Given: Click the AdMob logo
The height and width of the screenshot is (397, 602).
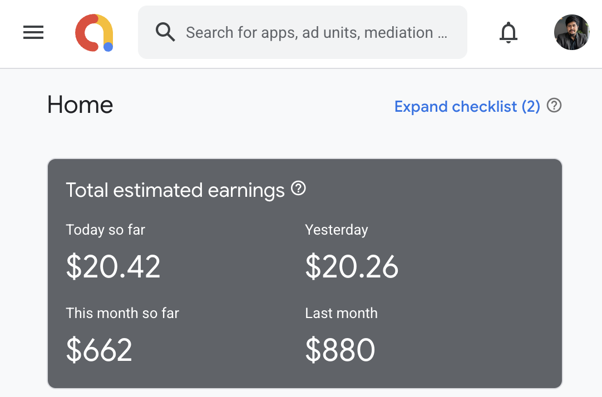Looking at the screenshot, I should click(94, 32).
